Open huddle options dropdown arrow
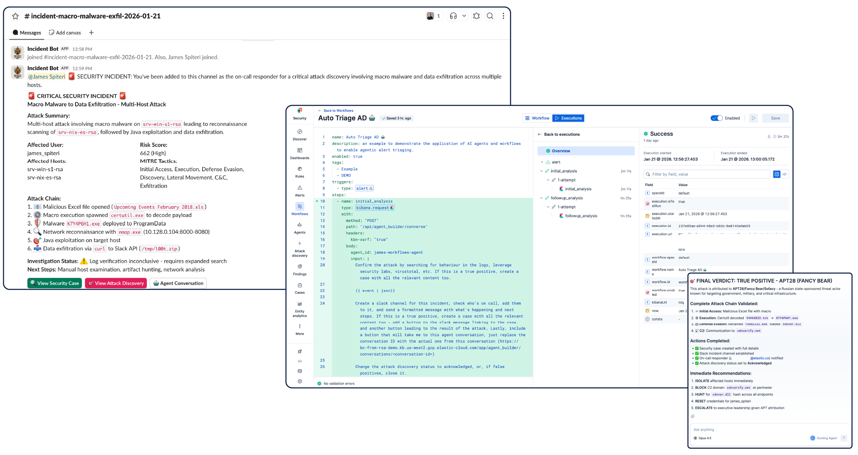858x455 pixels. (464, 16)
